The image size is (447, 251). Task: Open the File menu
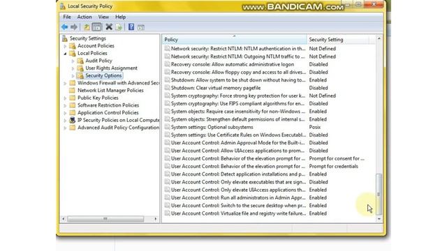coord(67,17)
